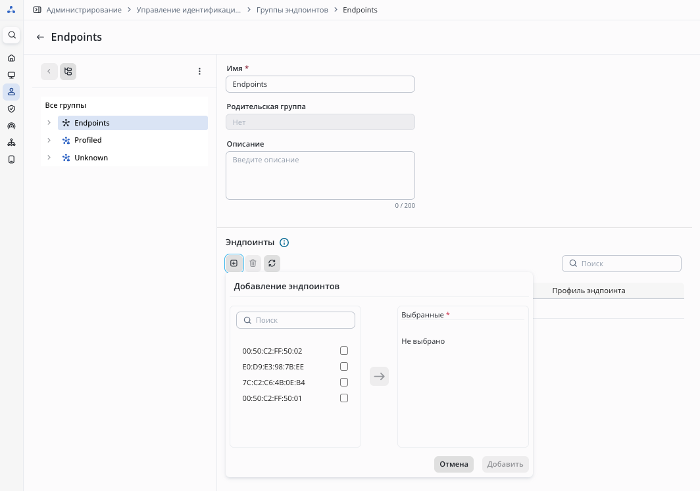700x491 pixels.
Task: Go to home icon in sidebar
Action: coord(11,58)
